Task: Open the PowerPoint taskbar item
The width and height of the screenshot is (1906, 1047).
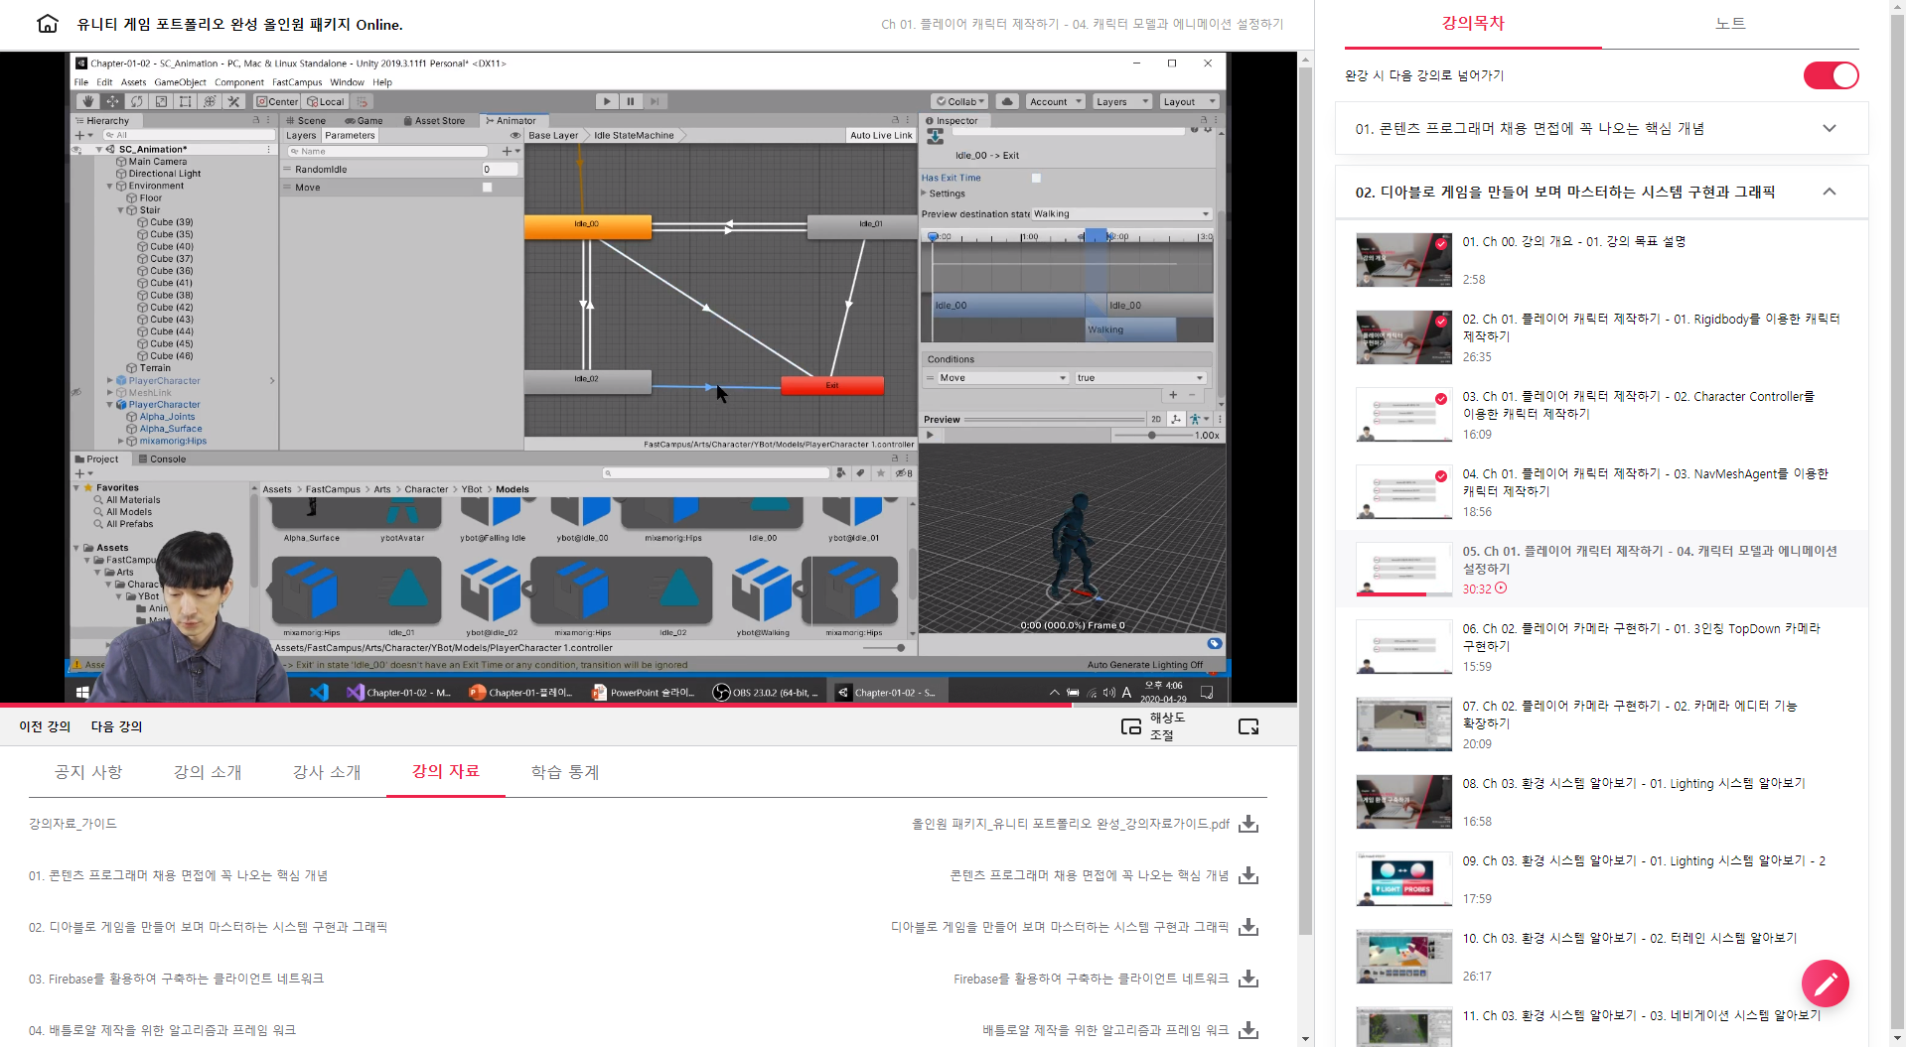Action: point(644,692)
